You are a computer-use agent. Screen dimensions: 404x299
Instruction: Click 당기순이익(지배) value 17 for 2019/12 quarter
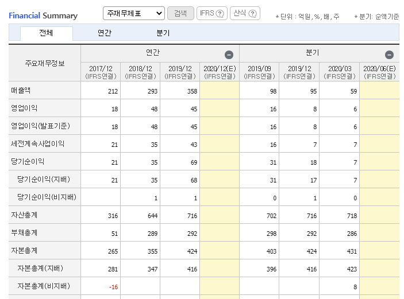(x=314, y=180)
